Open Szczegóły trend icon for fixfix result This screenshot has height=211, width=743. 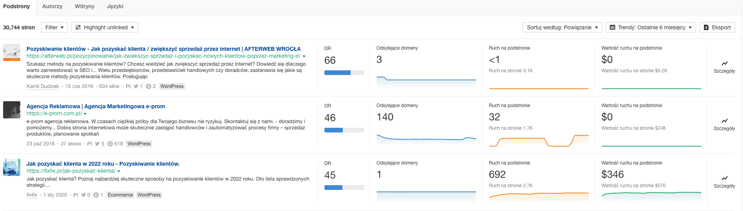pyautogui.click(x=724, y=178)
